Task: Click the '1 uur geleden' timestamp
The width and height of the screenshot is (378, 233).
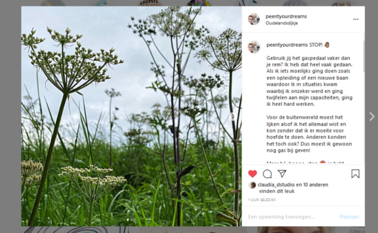Action: click(262, 200)
